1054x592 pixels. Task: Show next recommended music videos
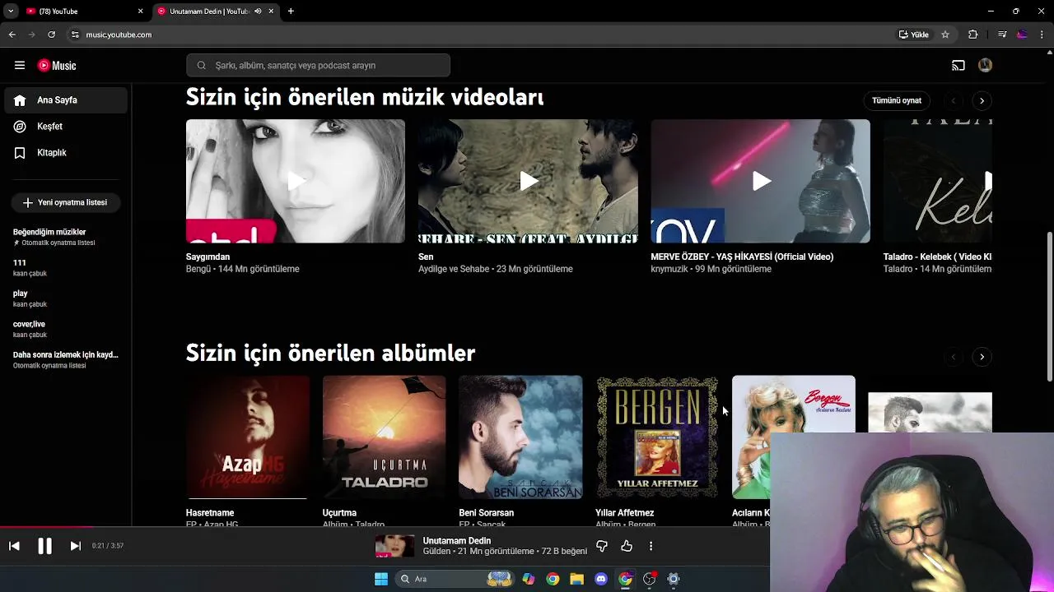tap(982, 100)
